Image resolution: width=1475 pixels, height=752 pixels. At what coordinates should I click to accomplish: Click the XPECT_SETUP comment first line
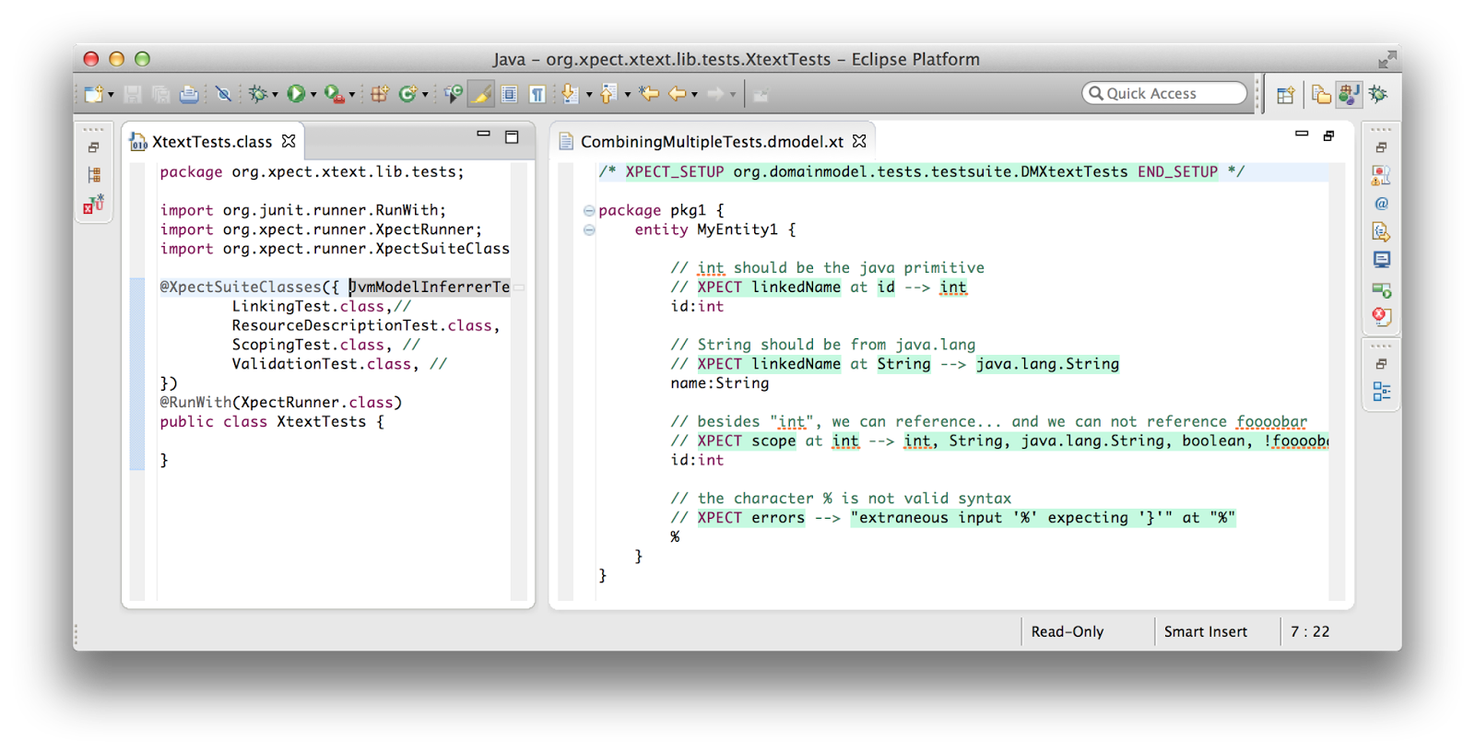[921, 171]
